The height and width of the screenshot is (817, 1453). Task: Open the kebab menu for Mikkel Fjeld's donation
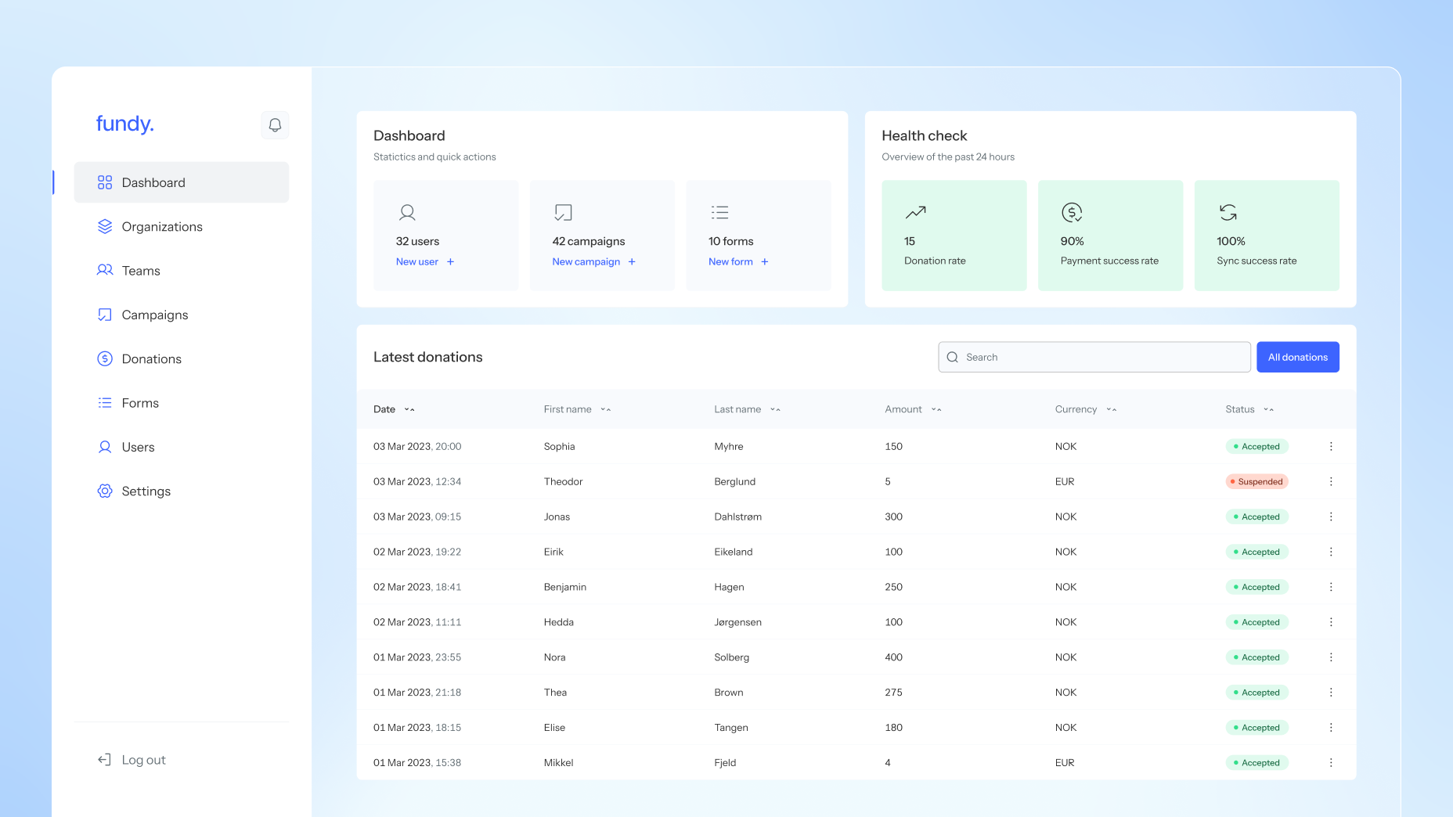tap(1330, 763)
